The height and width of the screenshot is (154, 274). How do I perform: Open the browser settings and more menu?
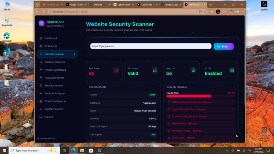[225, 12]
